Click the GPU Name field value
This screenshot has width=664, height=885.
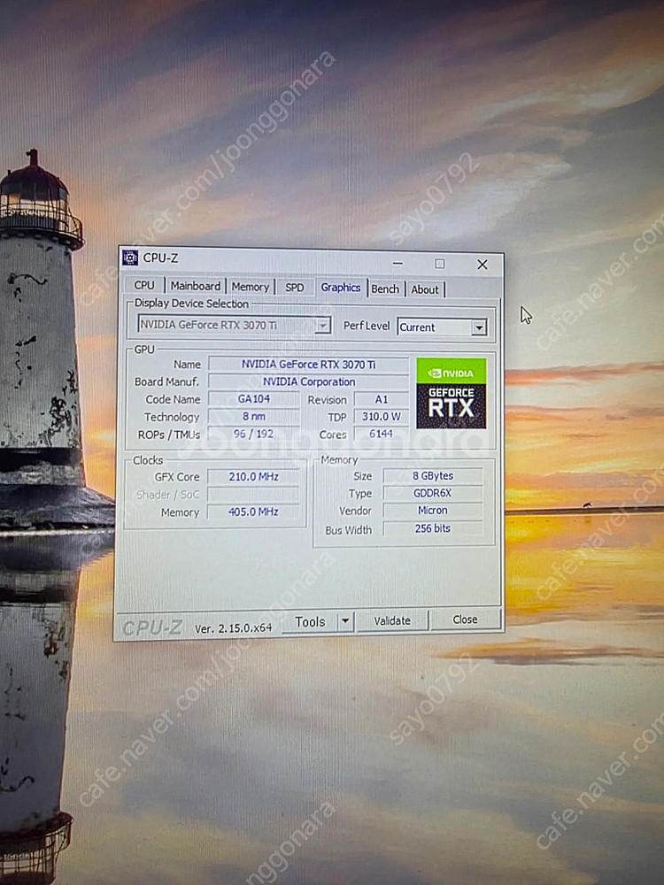point(308,364)
